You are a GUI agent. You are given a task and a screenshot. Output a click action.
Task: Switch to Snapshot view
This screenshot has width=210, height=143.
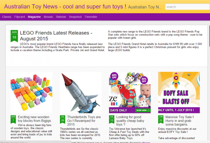pyautogui.click(x=75, y=16)
